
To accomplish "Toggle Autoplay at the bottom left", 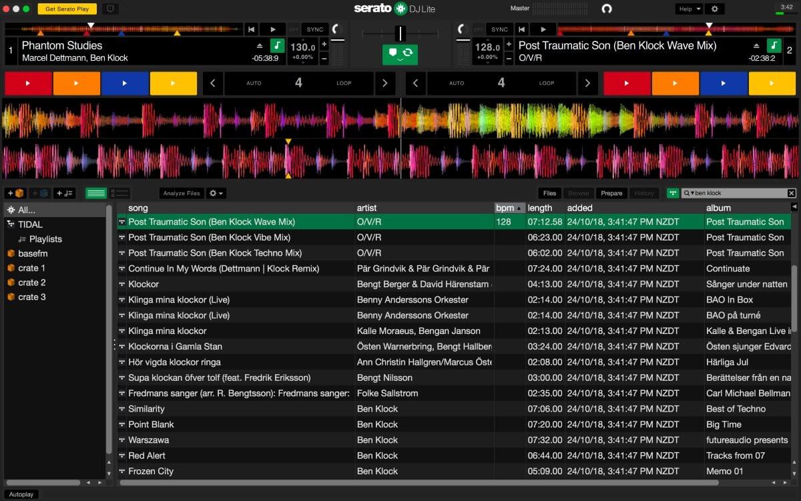I will coord(21,494).
